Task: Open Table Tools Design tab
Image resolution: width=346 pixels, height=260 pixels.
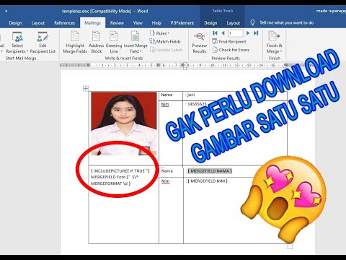Action: coord(210,23)
